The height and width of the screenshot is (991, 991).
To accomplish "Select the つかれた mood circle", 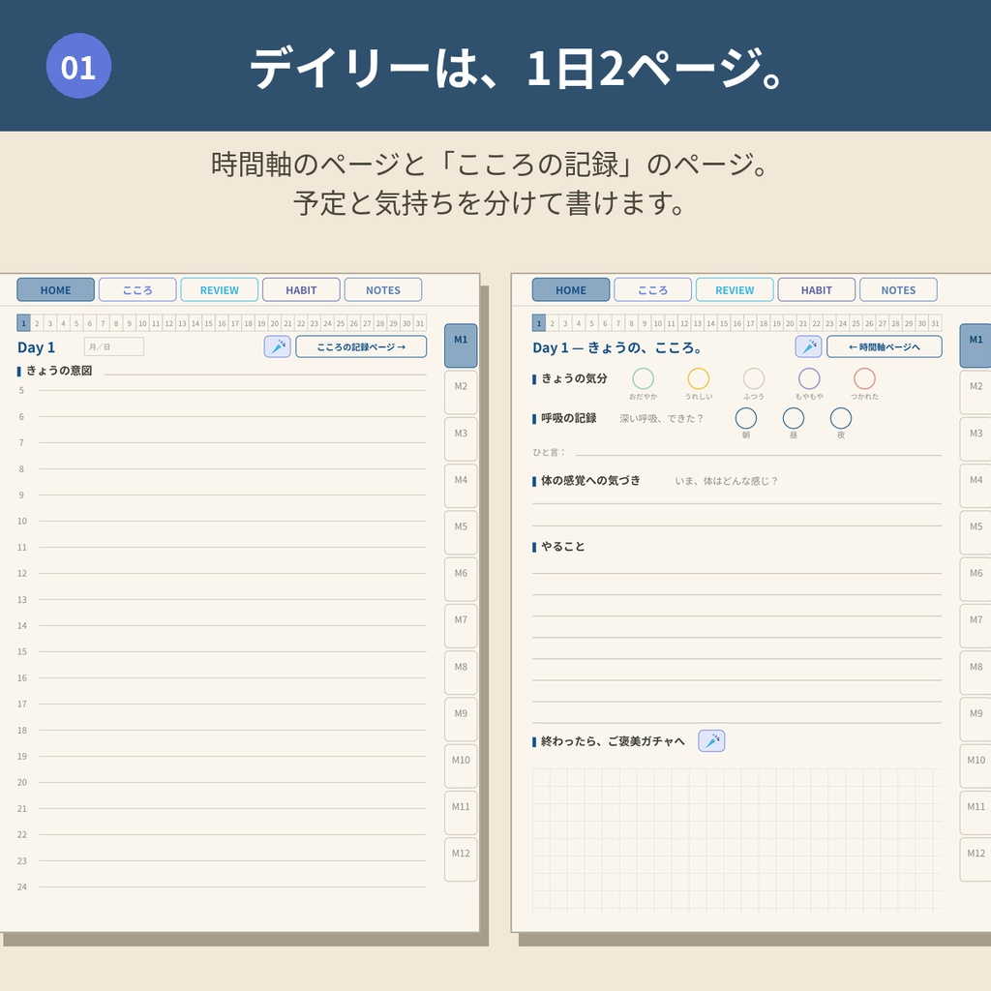I will click(864, 378).
